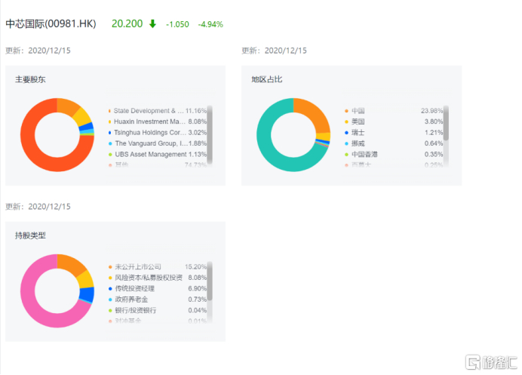Click the stock price 20.200
This screenshot has height=375, width=522.
click(127, 24)
